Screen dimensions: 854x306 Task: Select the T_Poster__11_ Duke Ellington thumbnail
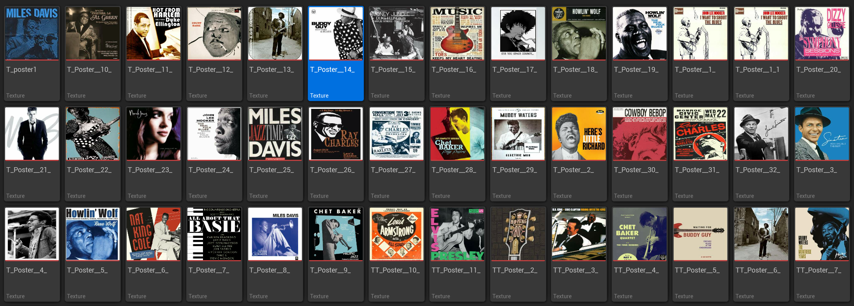tap(154, 33)
